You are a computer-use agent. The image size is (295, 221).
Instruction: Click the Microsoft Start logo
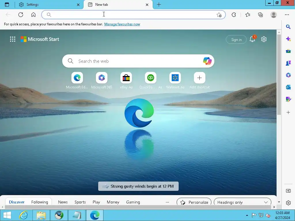pyautogui.click(x=40, y=39)
